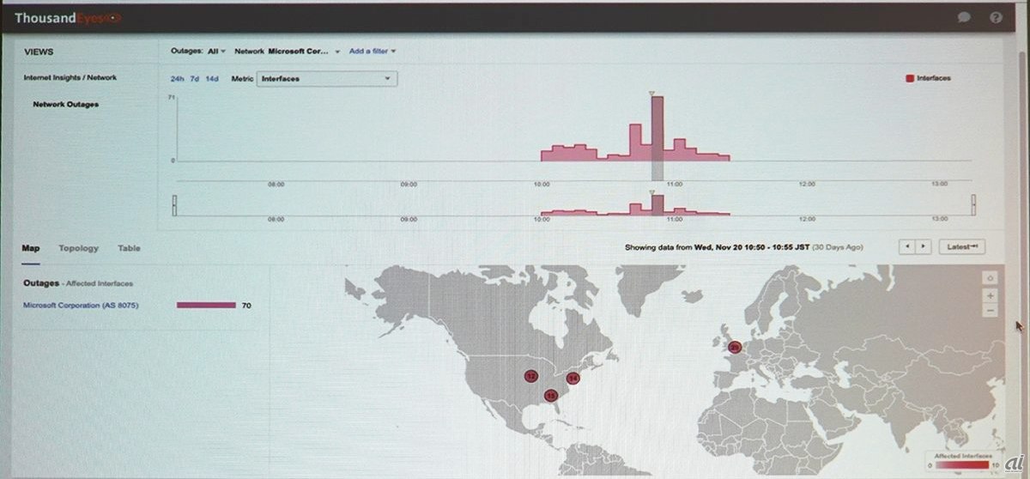The width and height of the screenshot is (1030, 479).
Task: Open Internet Insights / Network view
Action: tap(70, 77)
